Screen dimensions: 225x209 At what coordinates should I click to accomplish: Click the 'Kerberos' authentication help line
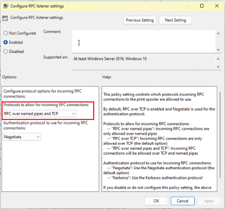pos(155,178)
